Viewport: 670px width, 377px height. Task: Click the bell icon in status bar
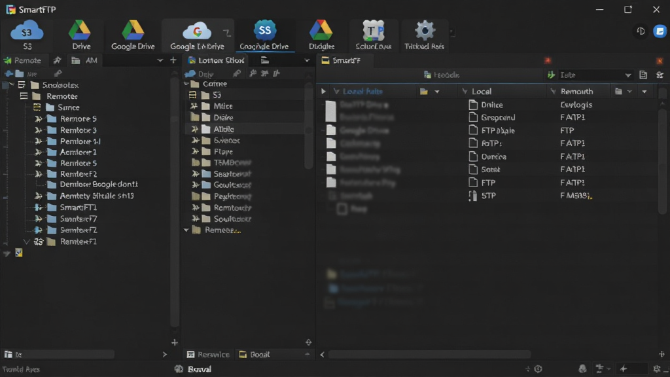pos(582,368)
